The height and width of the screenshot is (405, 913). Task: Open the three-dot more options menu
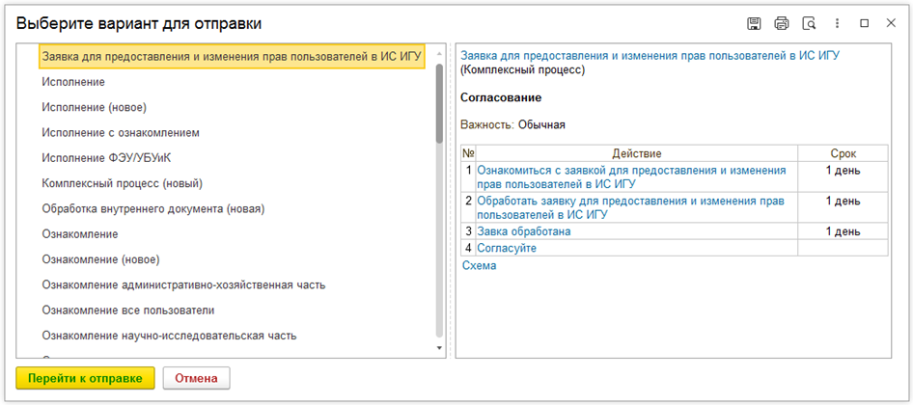pyautogui.click(x=838, y=23)
